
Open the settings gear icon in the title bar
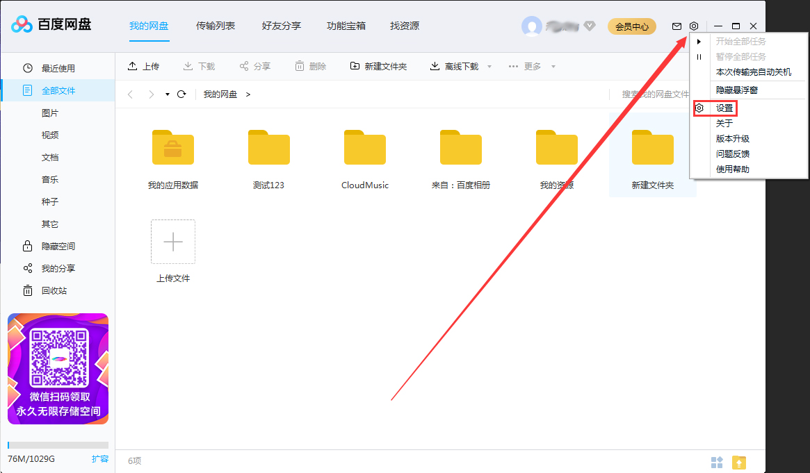coord(693,26)
